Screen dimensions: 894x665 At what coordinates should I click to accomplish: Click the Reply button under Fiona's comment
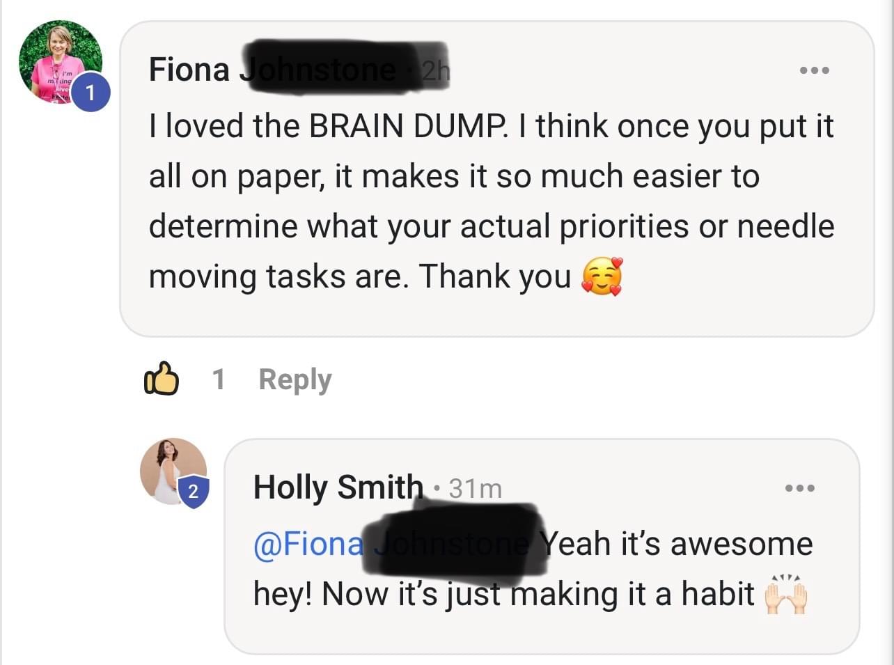[295, 380]
